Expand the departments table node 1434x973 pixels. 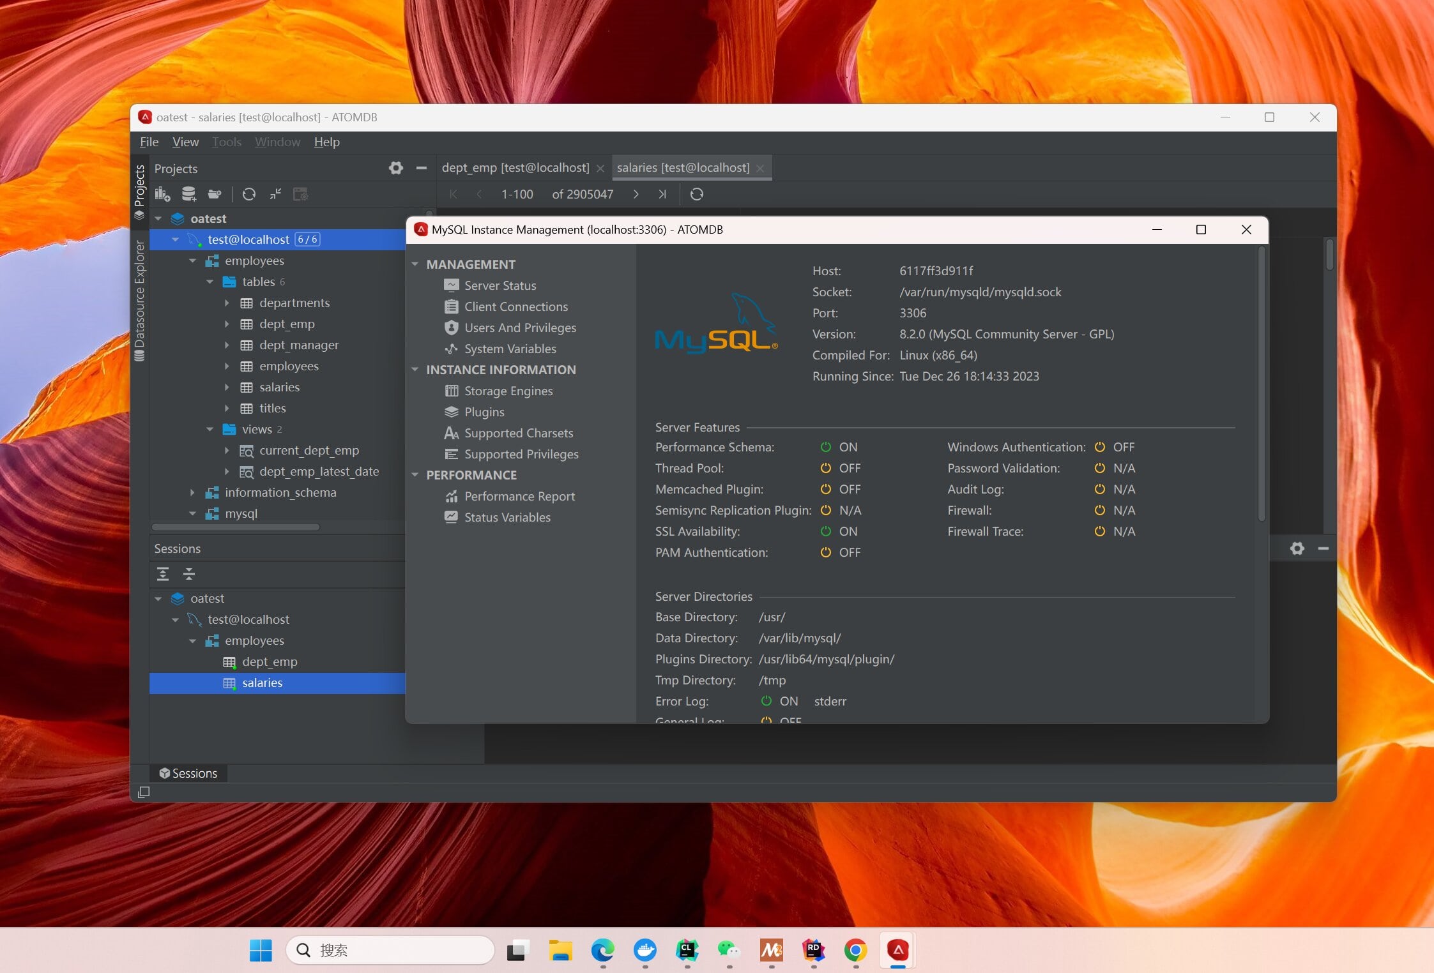point(227,303)
